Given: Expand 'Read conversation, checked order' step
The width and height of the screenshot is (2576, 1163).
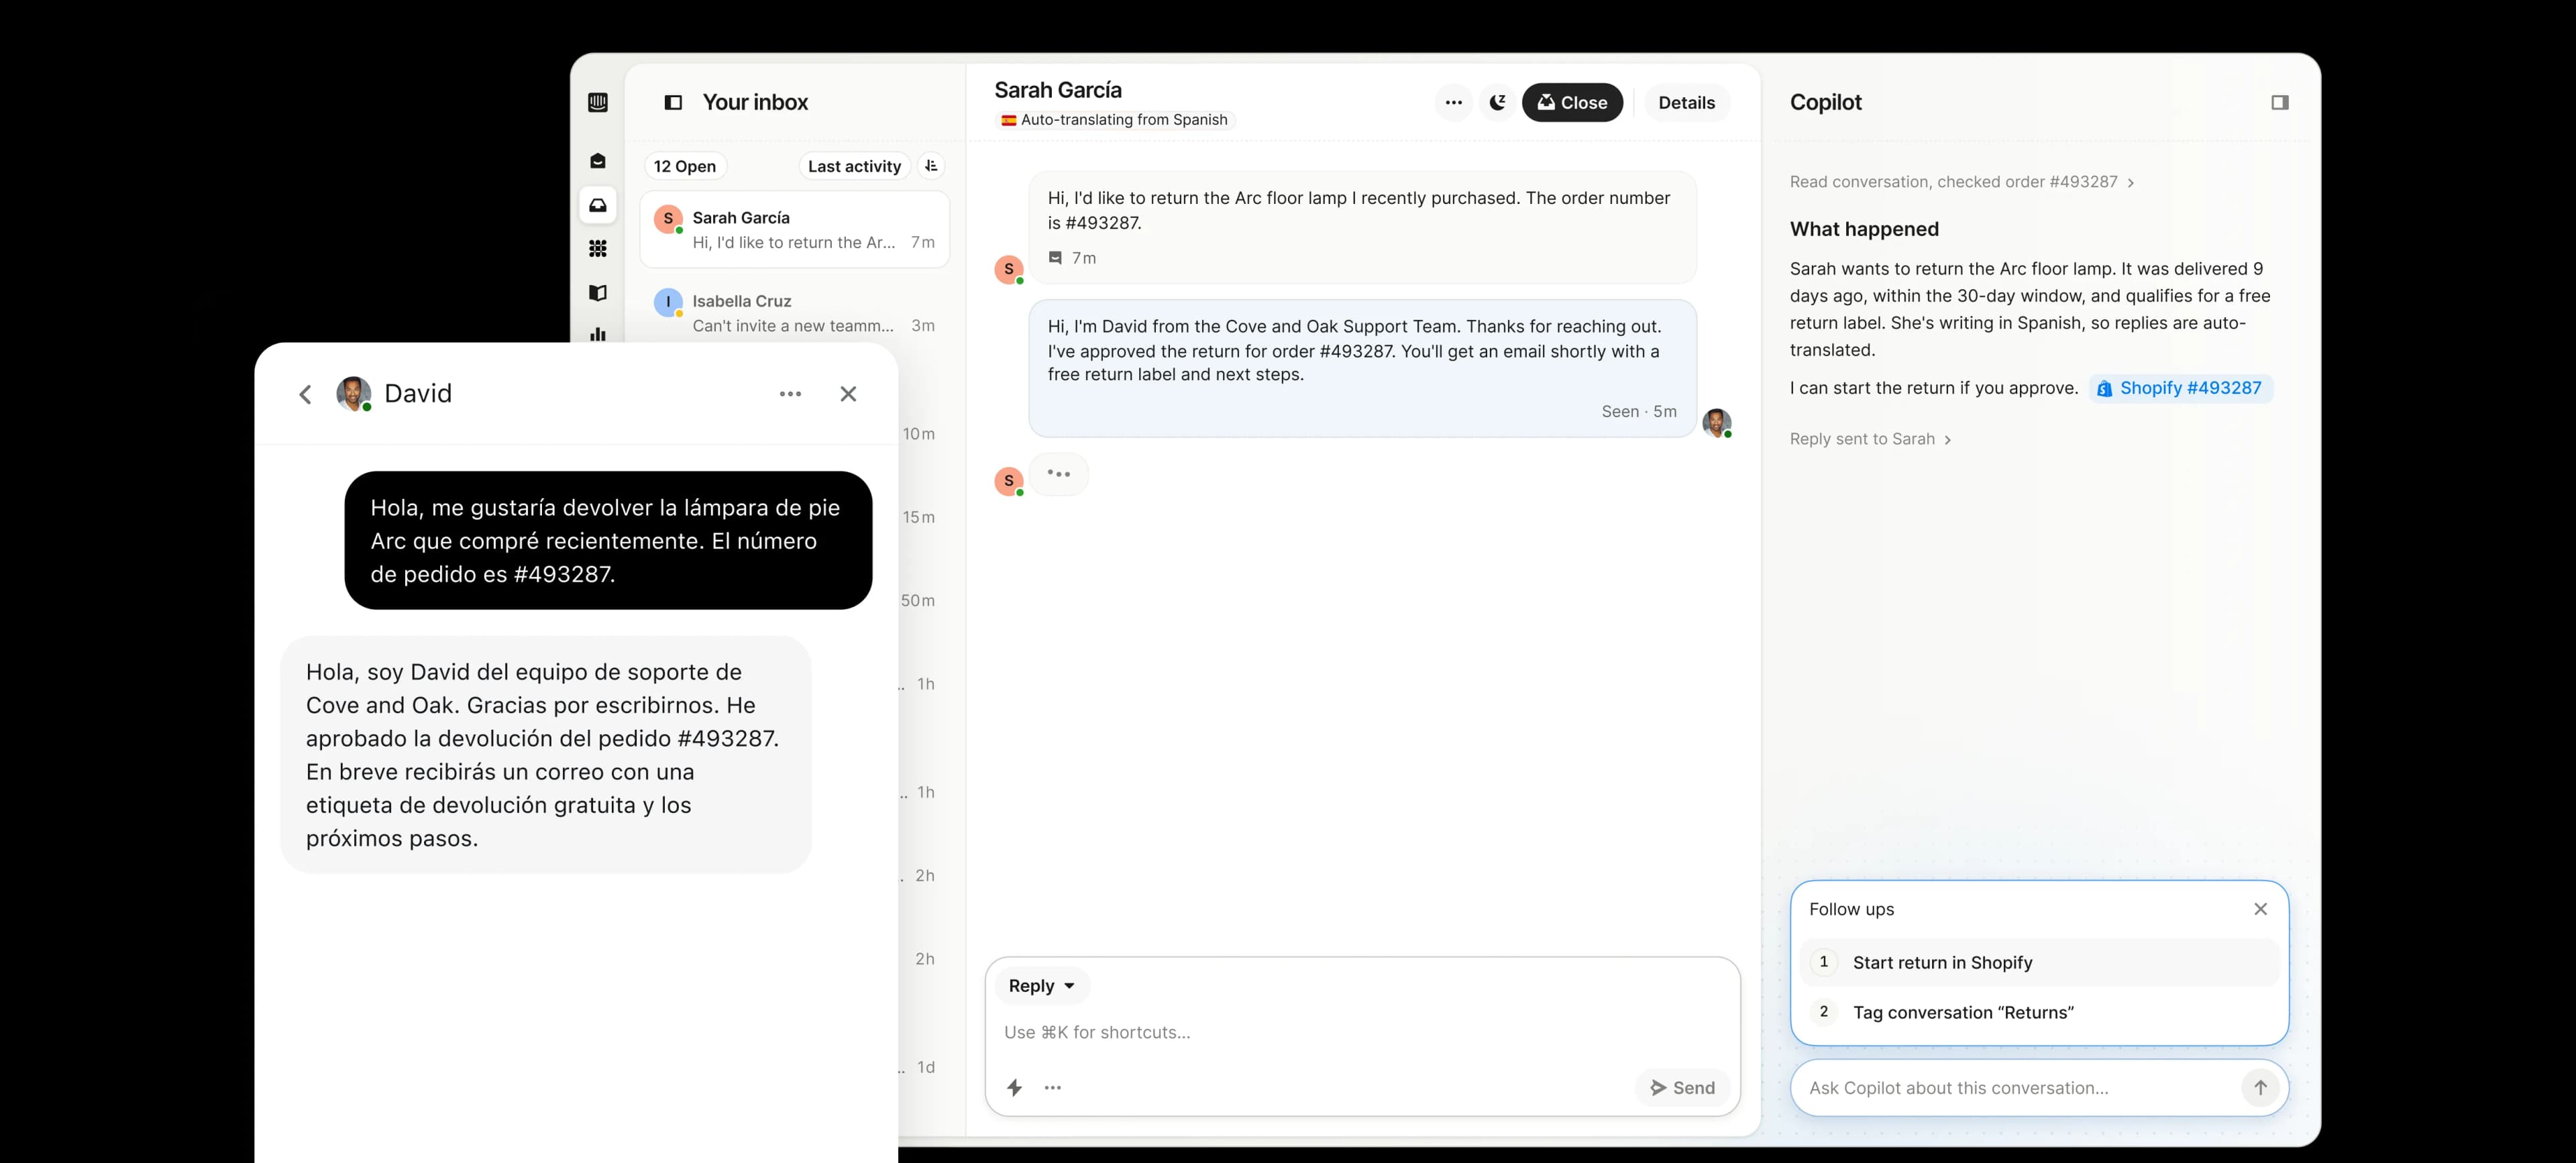Looking at the screenshot, I should pyautogui.click(x=1961, y=182).
